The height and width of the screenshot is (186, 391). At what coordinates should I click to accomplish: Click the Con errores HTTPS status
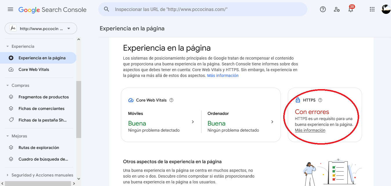[312, 112]
